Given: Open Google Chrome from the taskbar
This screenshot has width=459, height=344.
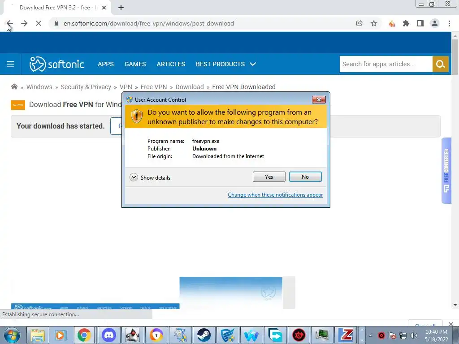Looking at the screenshot, I should tap(84, 335).
